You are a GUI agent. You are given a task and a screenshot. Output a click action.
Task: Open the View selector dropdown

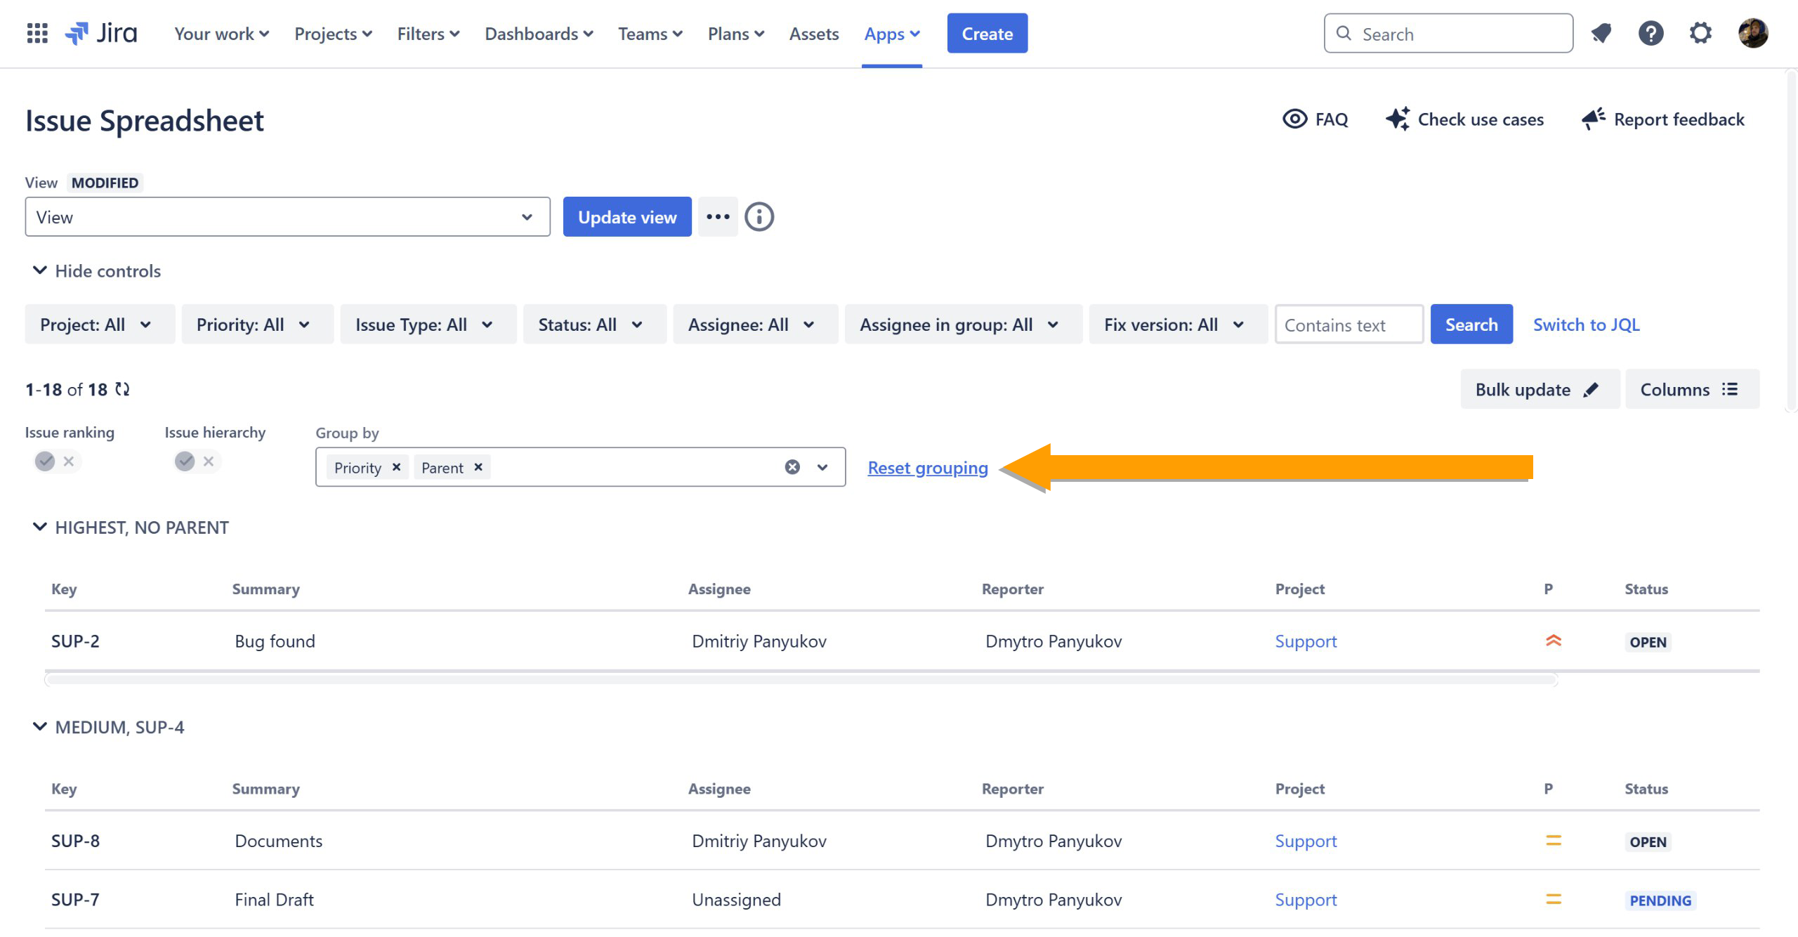[x=287, y=217]
